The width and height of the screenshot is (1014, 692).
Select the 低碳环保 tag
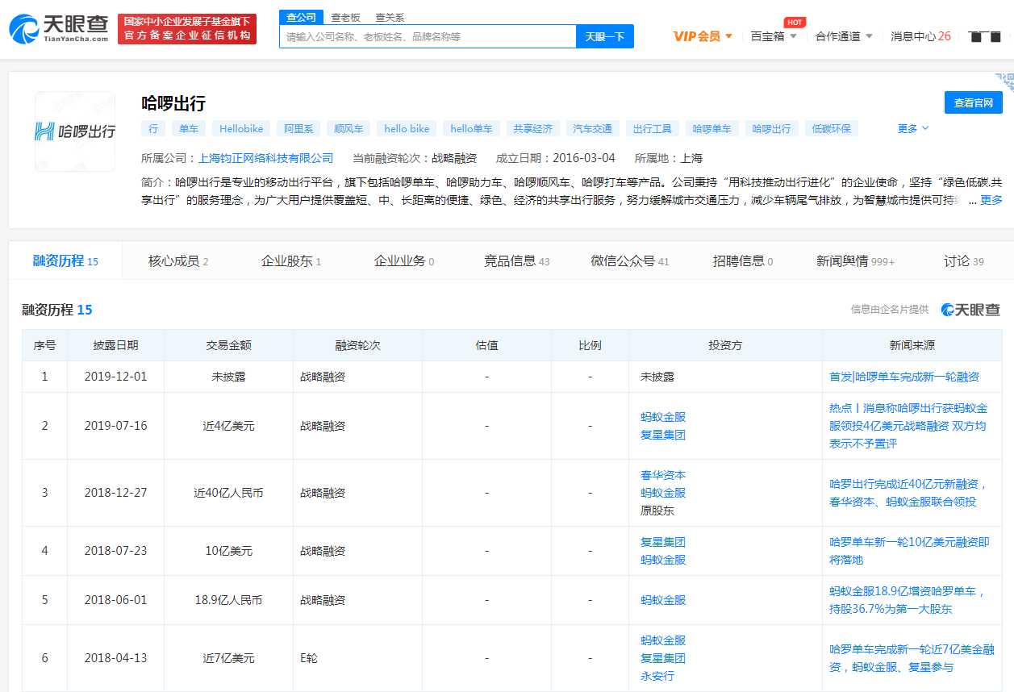coord(832,128)
